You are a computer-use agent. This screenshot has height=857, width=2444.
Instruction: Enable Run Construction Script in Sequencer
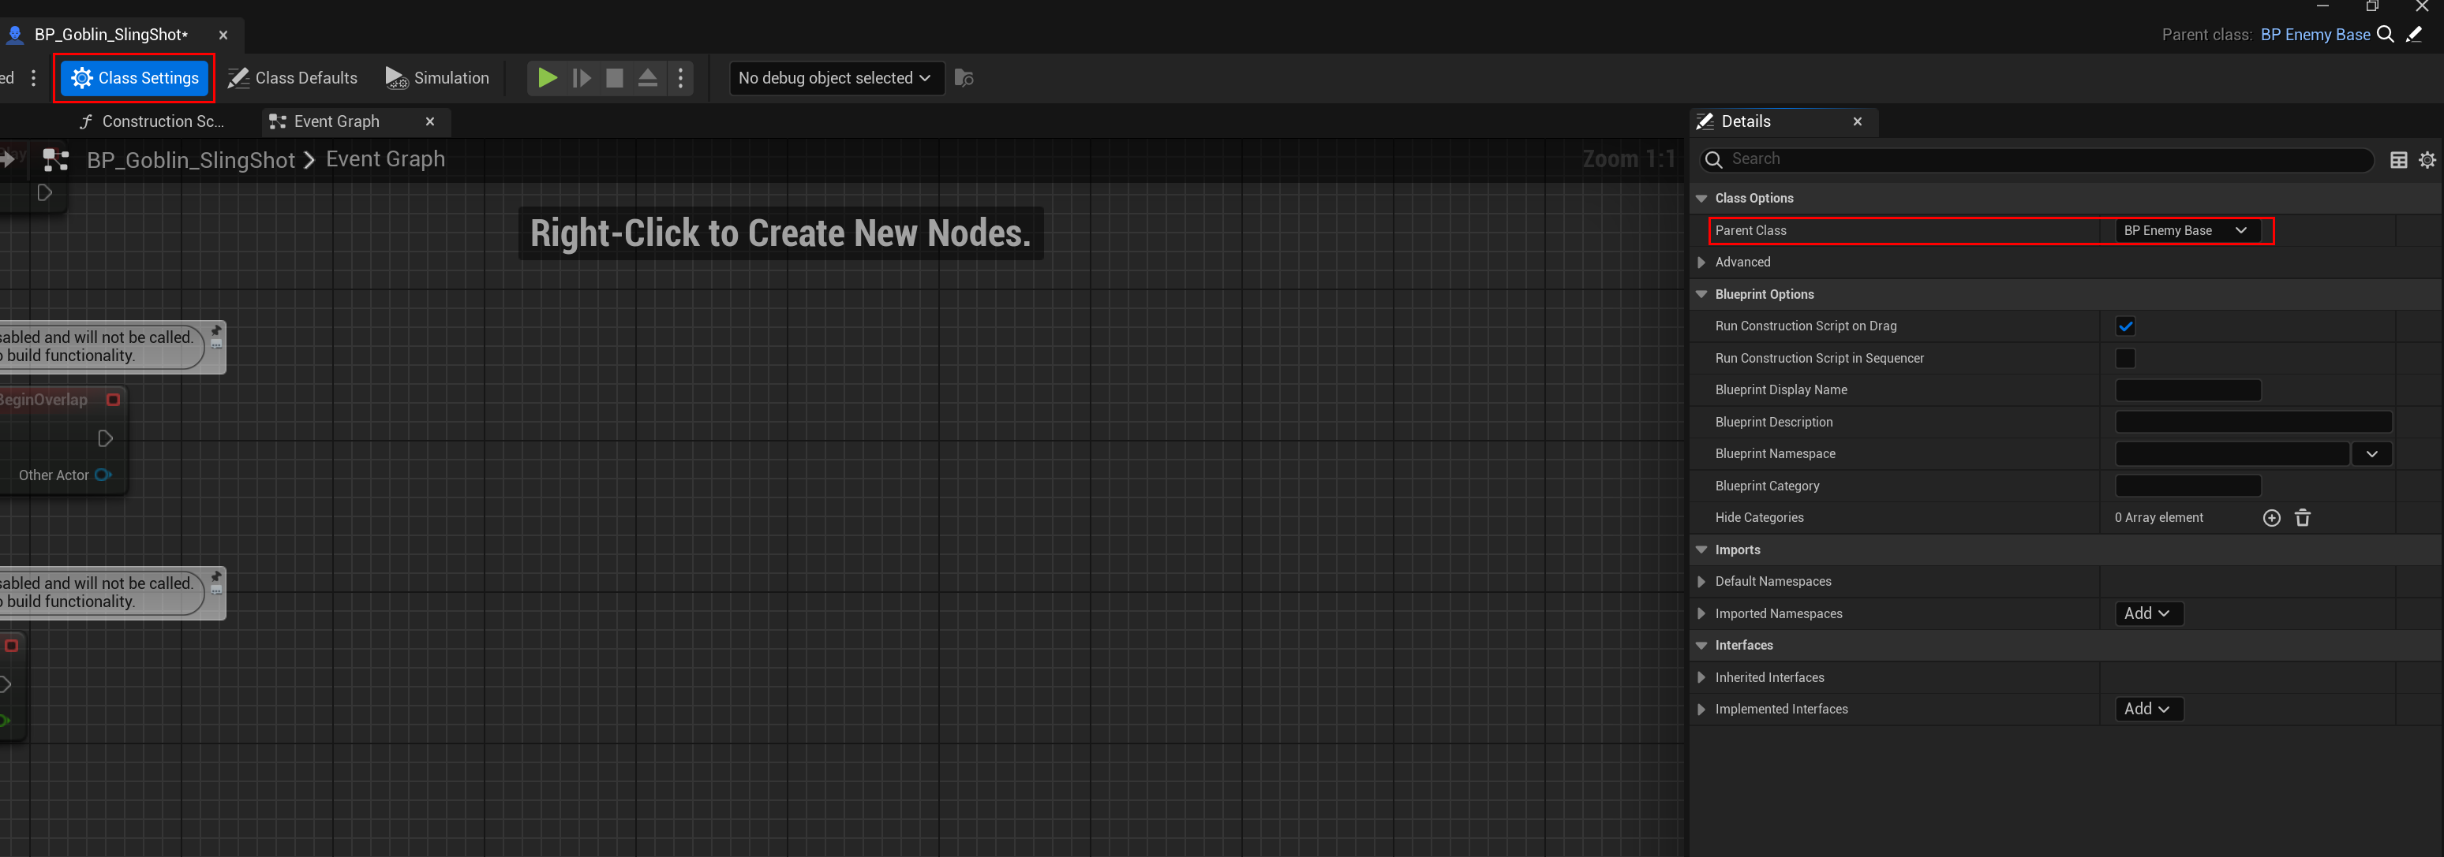[2125, 359]
